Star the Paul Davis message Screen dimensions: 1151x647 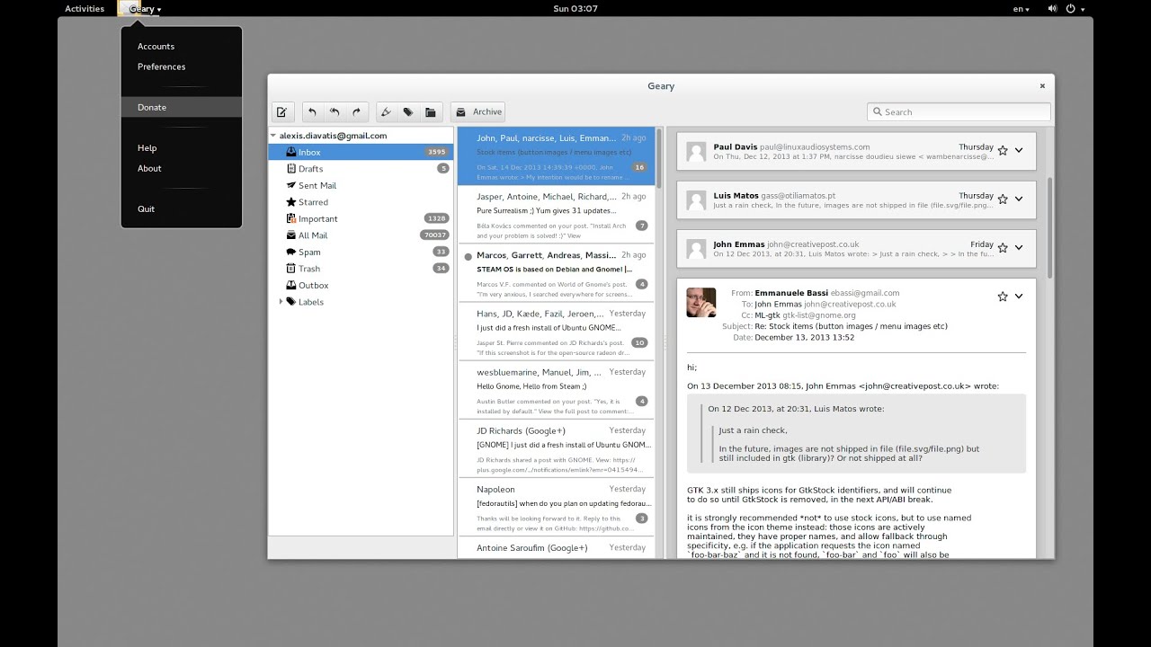pos(1003,150)
